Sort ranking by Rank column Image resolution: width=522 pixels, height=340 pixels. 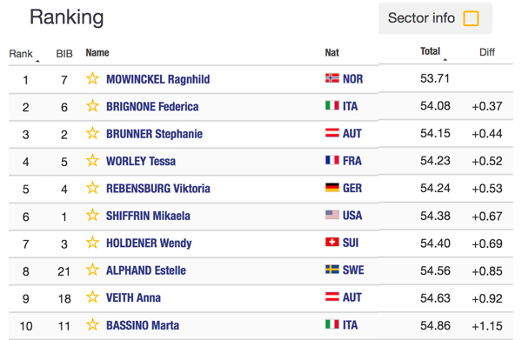pyautogui.click(x=21, y=54)
